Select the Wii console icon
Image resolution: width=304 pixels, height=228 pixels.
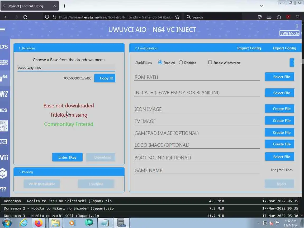point(4,157)
